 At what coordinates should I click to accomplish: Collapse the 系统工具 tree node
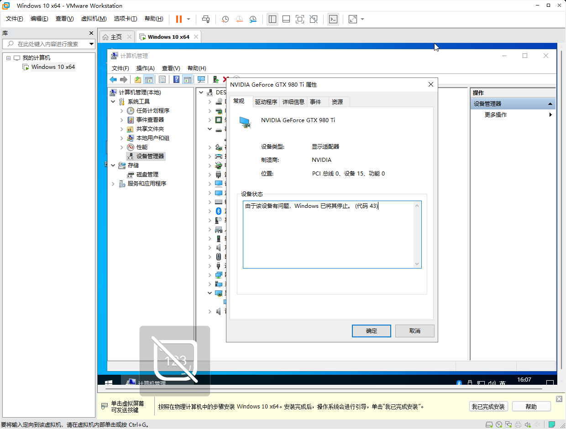pos(113,102)
